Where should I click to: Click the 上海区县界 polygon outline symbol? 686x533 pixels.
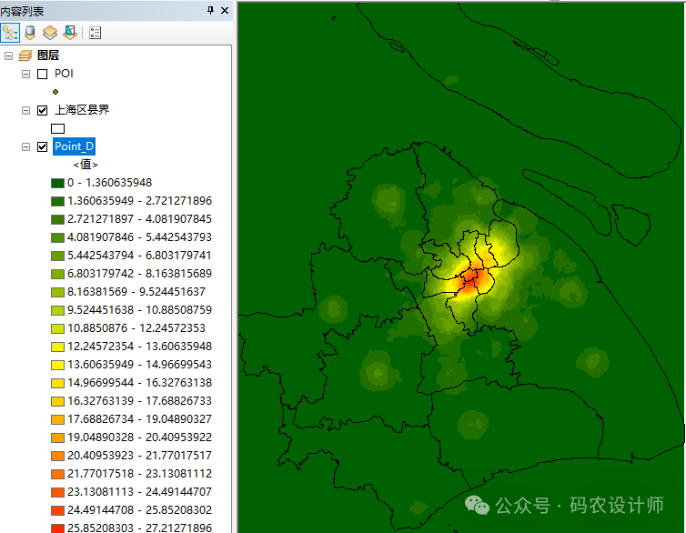pyautogui.click(x=57, y=128)
